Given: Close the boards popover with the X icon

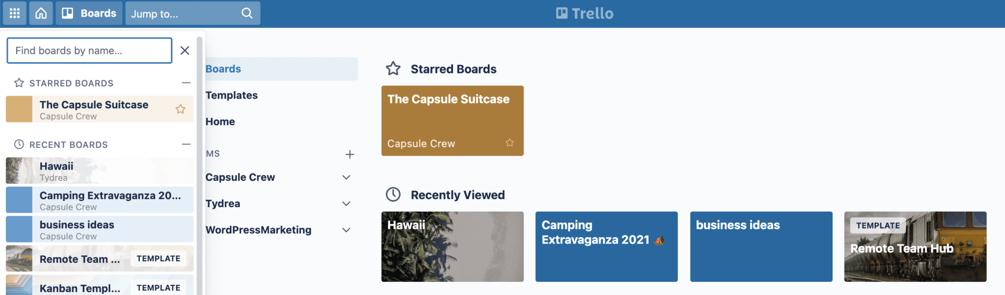Looking at the screenshot, I should pyautogui.click(x=185, y=50).
